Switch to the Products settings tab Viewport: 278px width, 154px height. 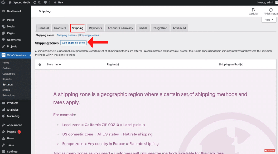60,28
